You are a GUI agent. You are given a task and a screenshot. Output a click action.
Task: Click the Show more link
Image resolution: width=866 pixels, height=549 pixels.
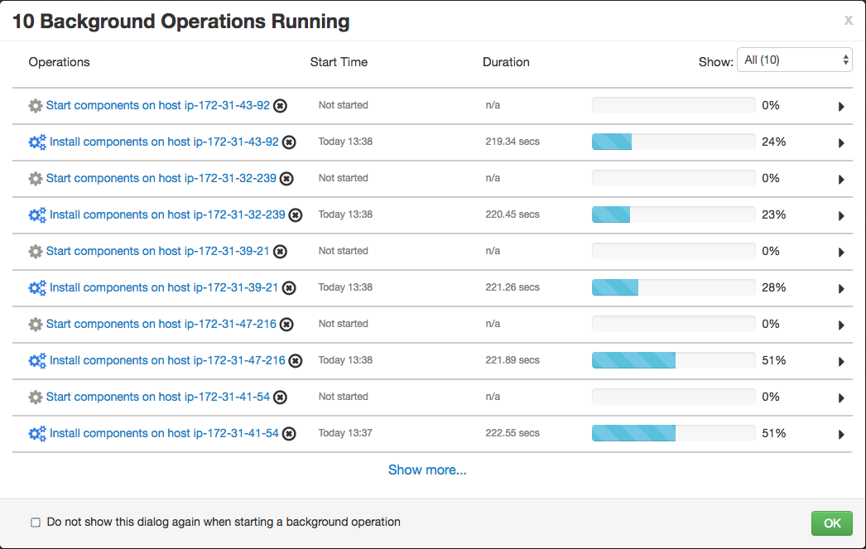tap(427, 470)
